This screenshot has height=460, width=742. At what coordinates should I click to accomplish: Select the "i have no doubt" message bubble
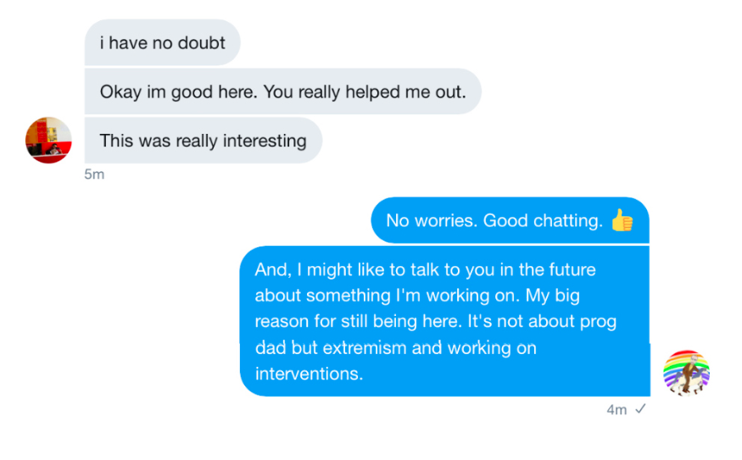click(x=162, y=42)
